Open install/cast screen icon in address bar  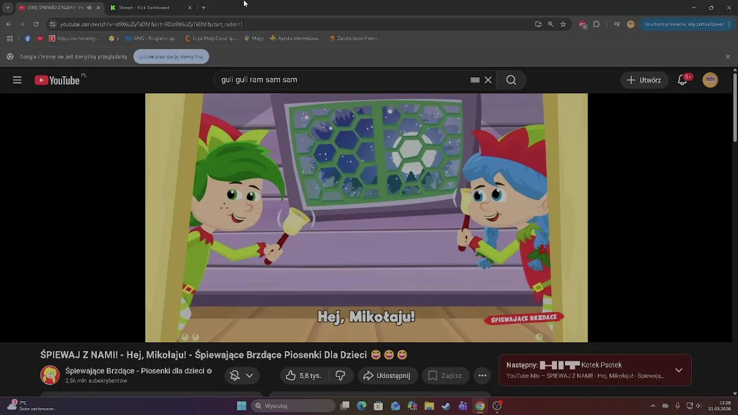(538, 24)
